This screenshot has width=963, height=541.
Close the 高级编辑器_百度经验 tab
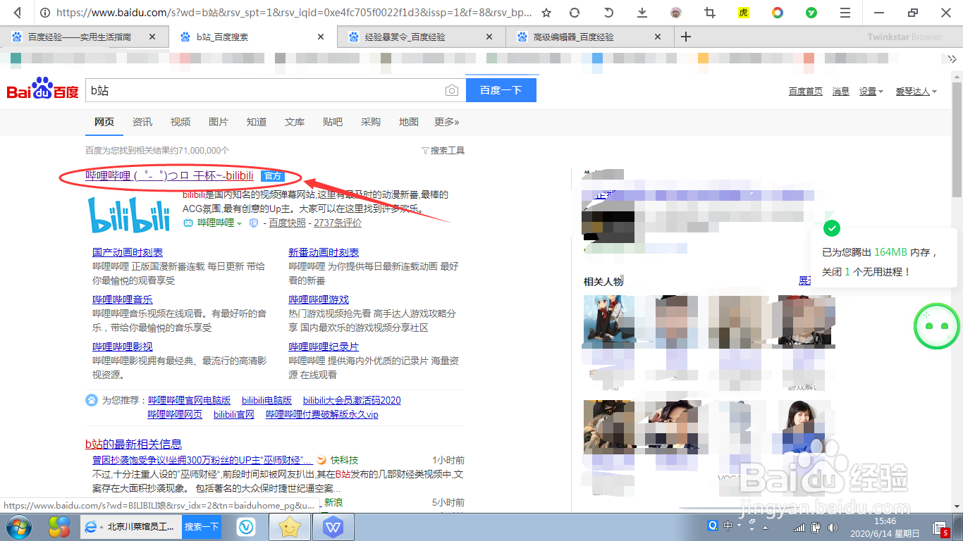(x=658, y=37)
